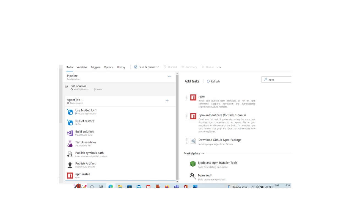Viewport: 352px width, 198px height.
Task: Select the Pipeline build pipeline row
Action: [x=119, y=77]
